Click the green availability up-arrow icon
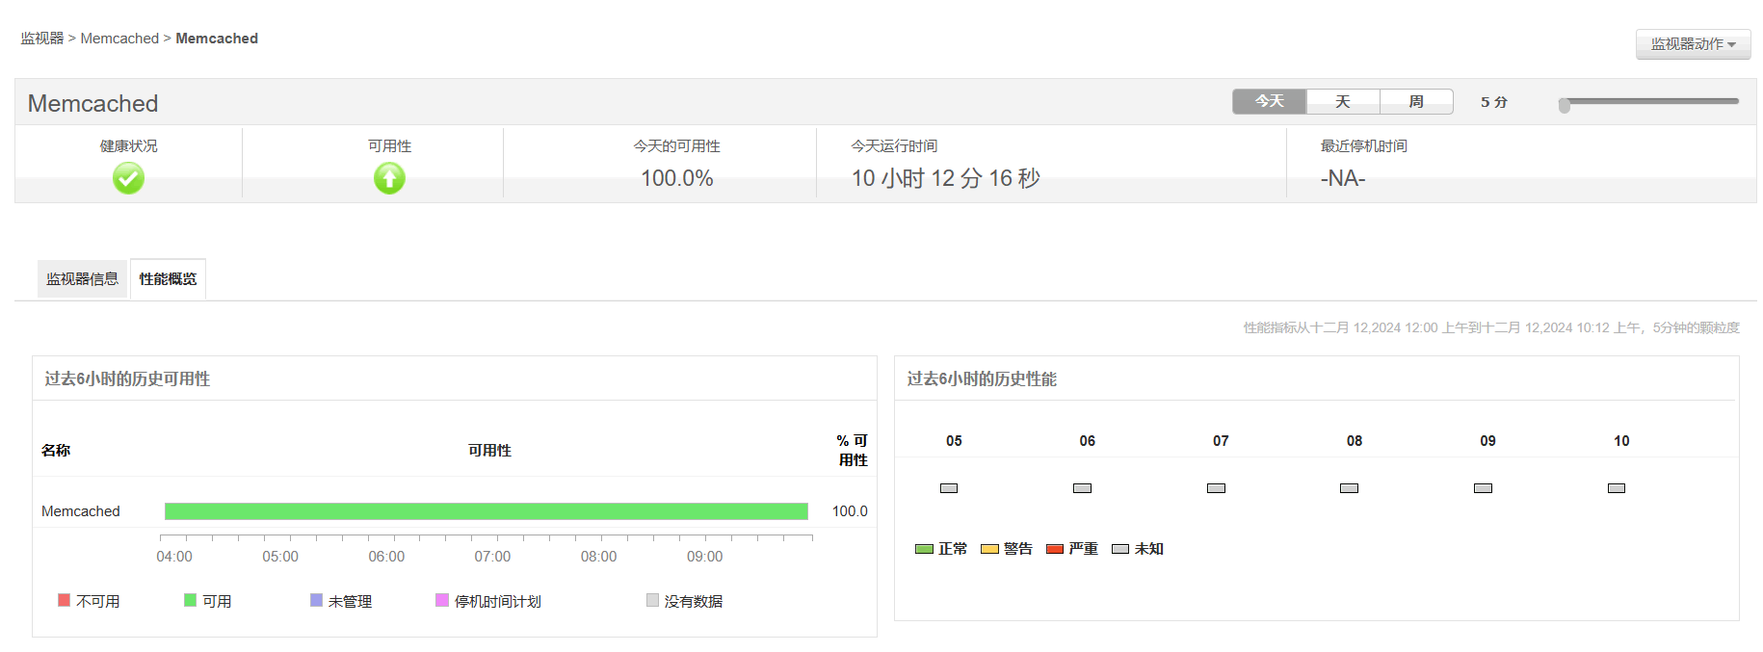 tap(389, 178)
